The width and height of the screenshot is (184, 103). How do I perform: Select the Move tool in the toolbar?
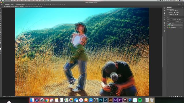[x=1, y=9]
